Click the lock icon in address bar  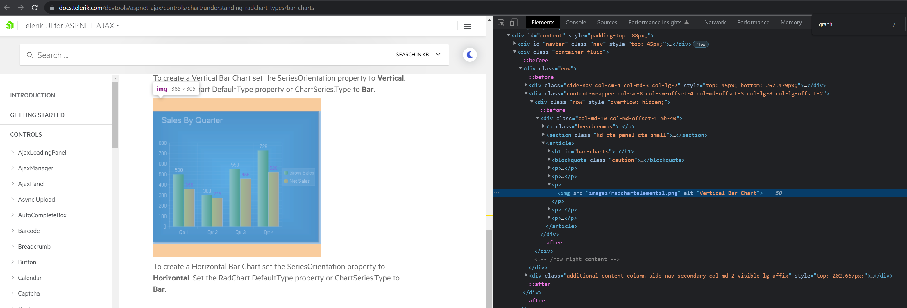coord(52,8)
